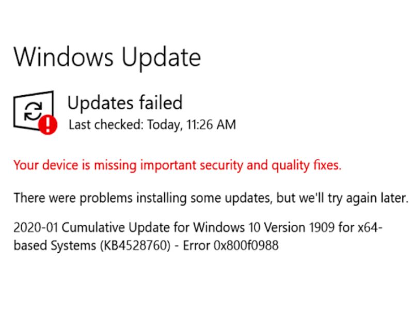Select the Error 0x800f0988 code
413x310 pixels.
click(x=231, y=246)
